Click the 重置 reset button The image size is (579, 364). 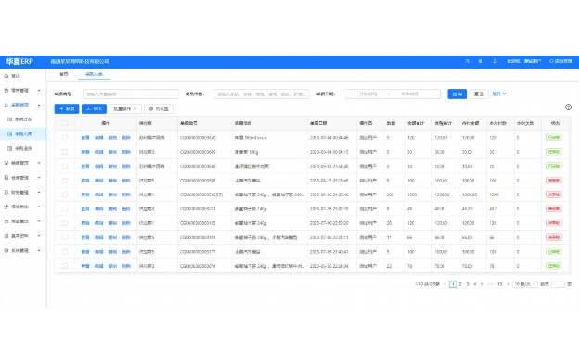[479, 94]
